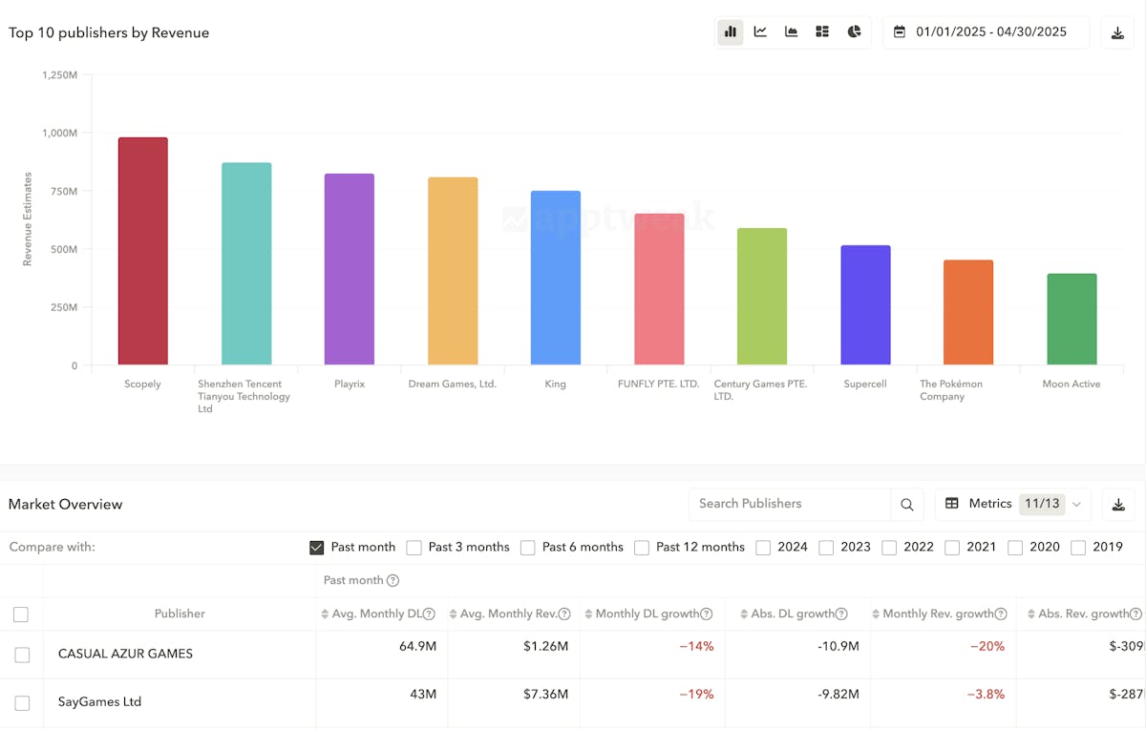Click the Moon Active green bar

pyautogui.click(x=1072, y=319)
